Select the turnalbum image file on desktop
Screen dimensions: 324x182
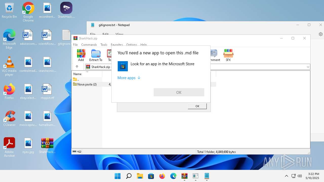[x=47, y=119]
